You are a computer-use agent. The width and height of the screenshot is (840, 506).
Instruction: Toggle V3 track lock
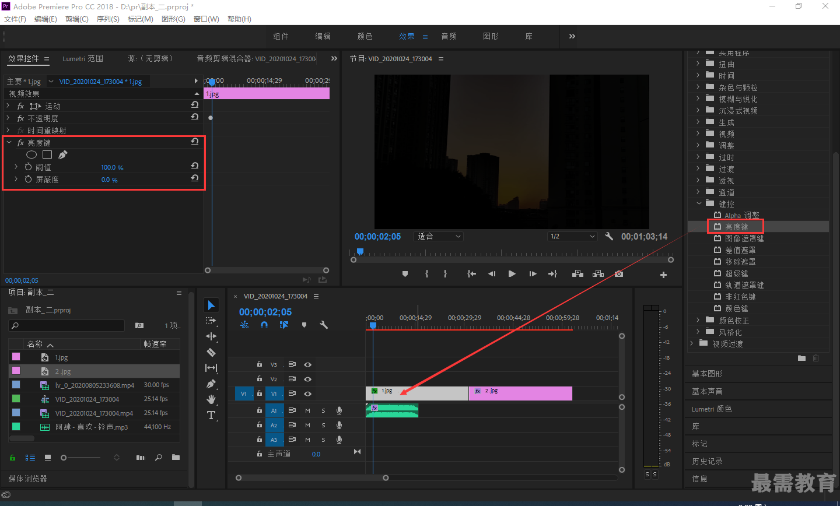[x=260, y=364]
